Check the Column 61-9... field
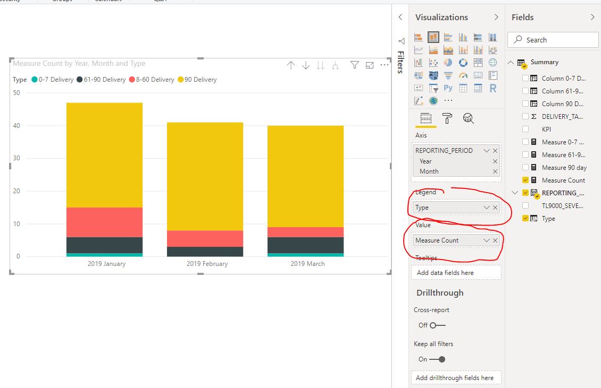The width and height of the screenshot is (601, 388). (x=525, y=91)
